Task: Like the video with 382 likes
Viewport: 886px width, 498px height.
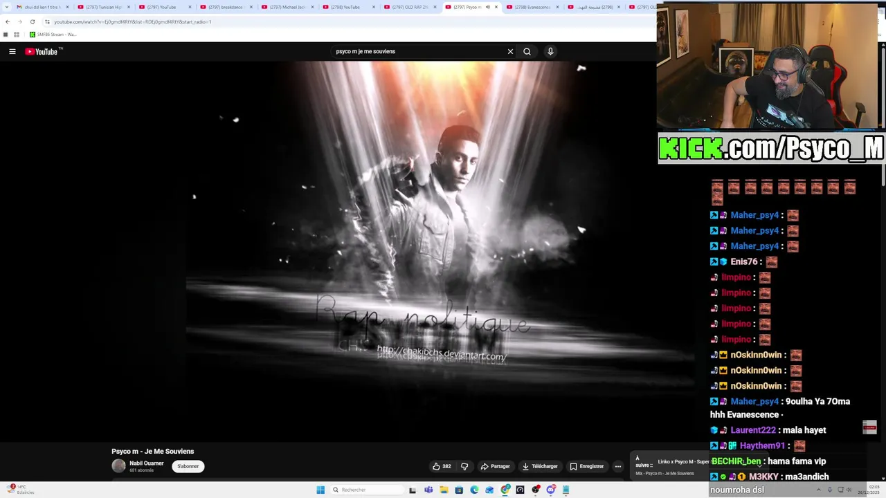Action: (x=442, y=466)
